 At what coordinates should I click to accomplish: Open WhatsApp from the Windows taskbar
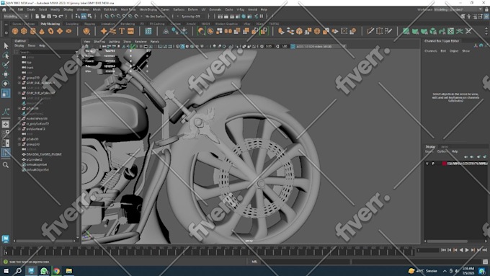coord(44,271)
